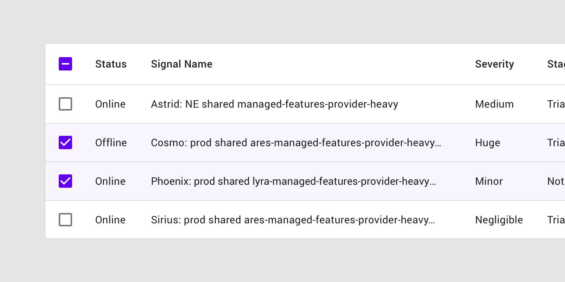565x282 pixels.
Task: Click the Minor severity cell
Action: [x=489, y=181]
